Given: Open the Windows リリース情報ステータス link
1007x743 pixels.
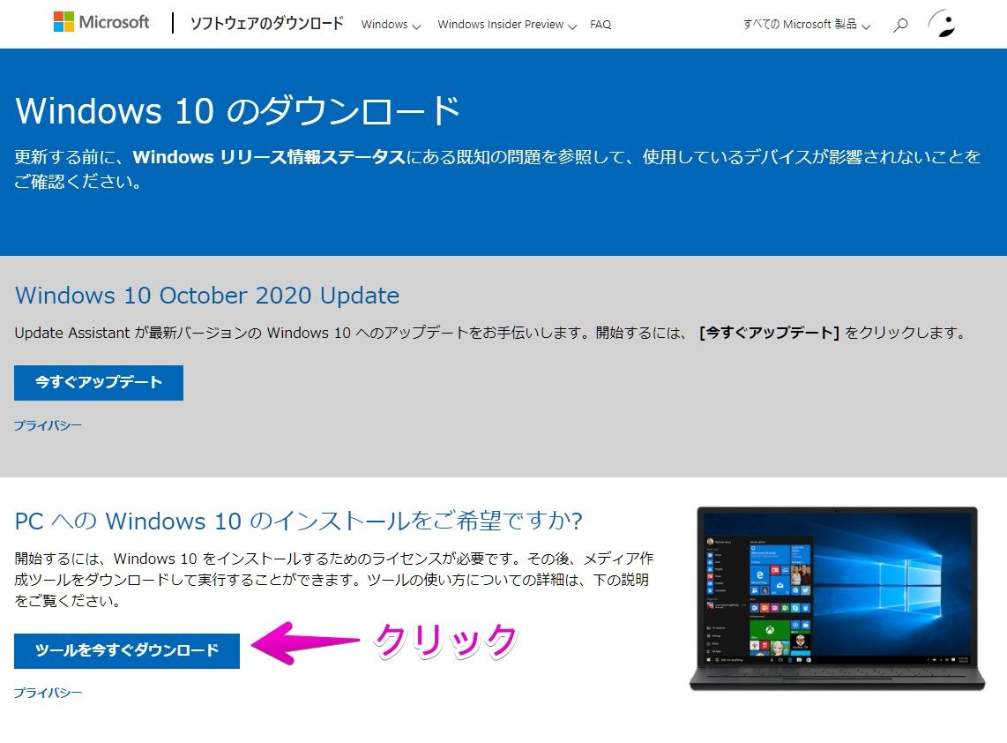Looking at the screenshot, I should pos(268,157).
